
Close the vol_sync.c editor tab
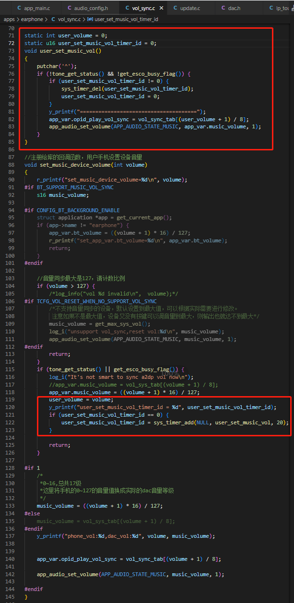tap(161, 8)
